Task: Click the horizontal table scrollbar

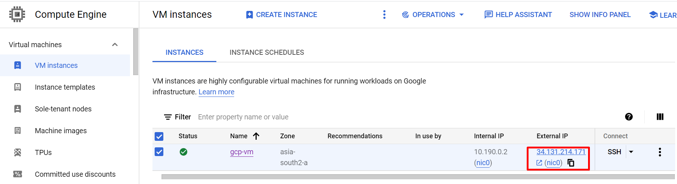Action: point(417,177)
